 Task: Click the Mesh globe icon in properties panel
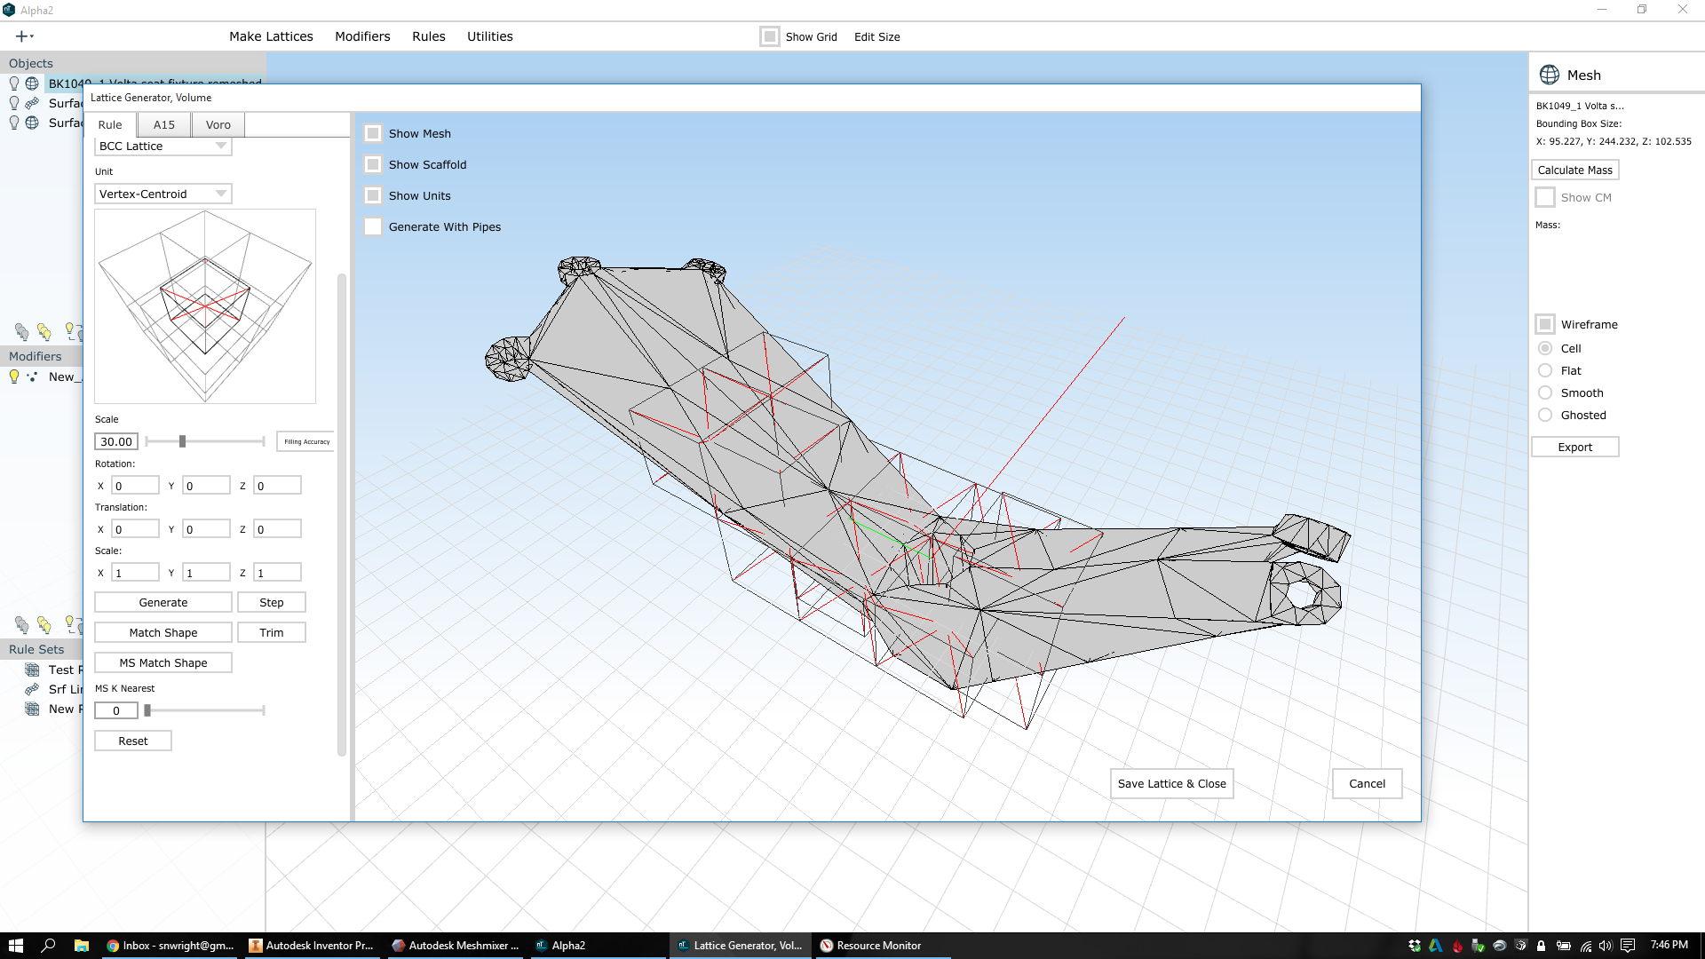point(1550,75)
